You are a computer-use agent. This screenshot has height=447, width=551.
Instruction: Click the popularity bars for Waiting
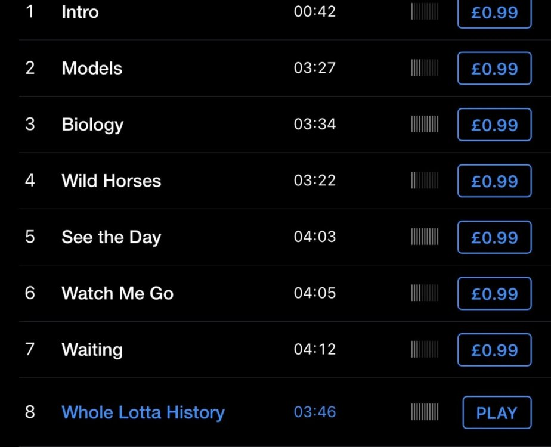tap(425, 349)
